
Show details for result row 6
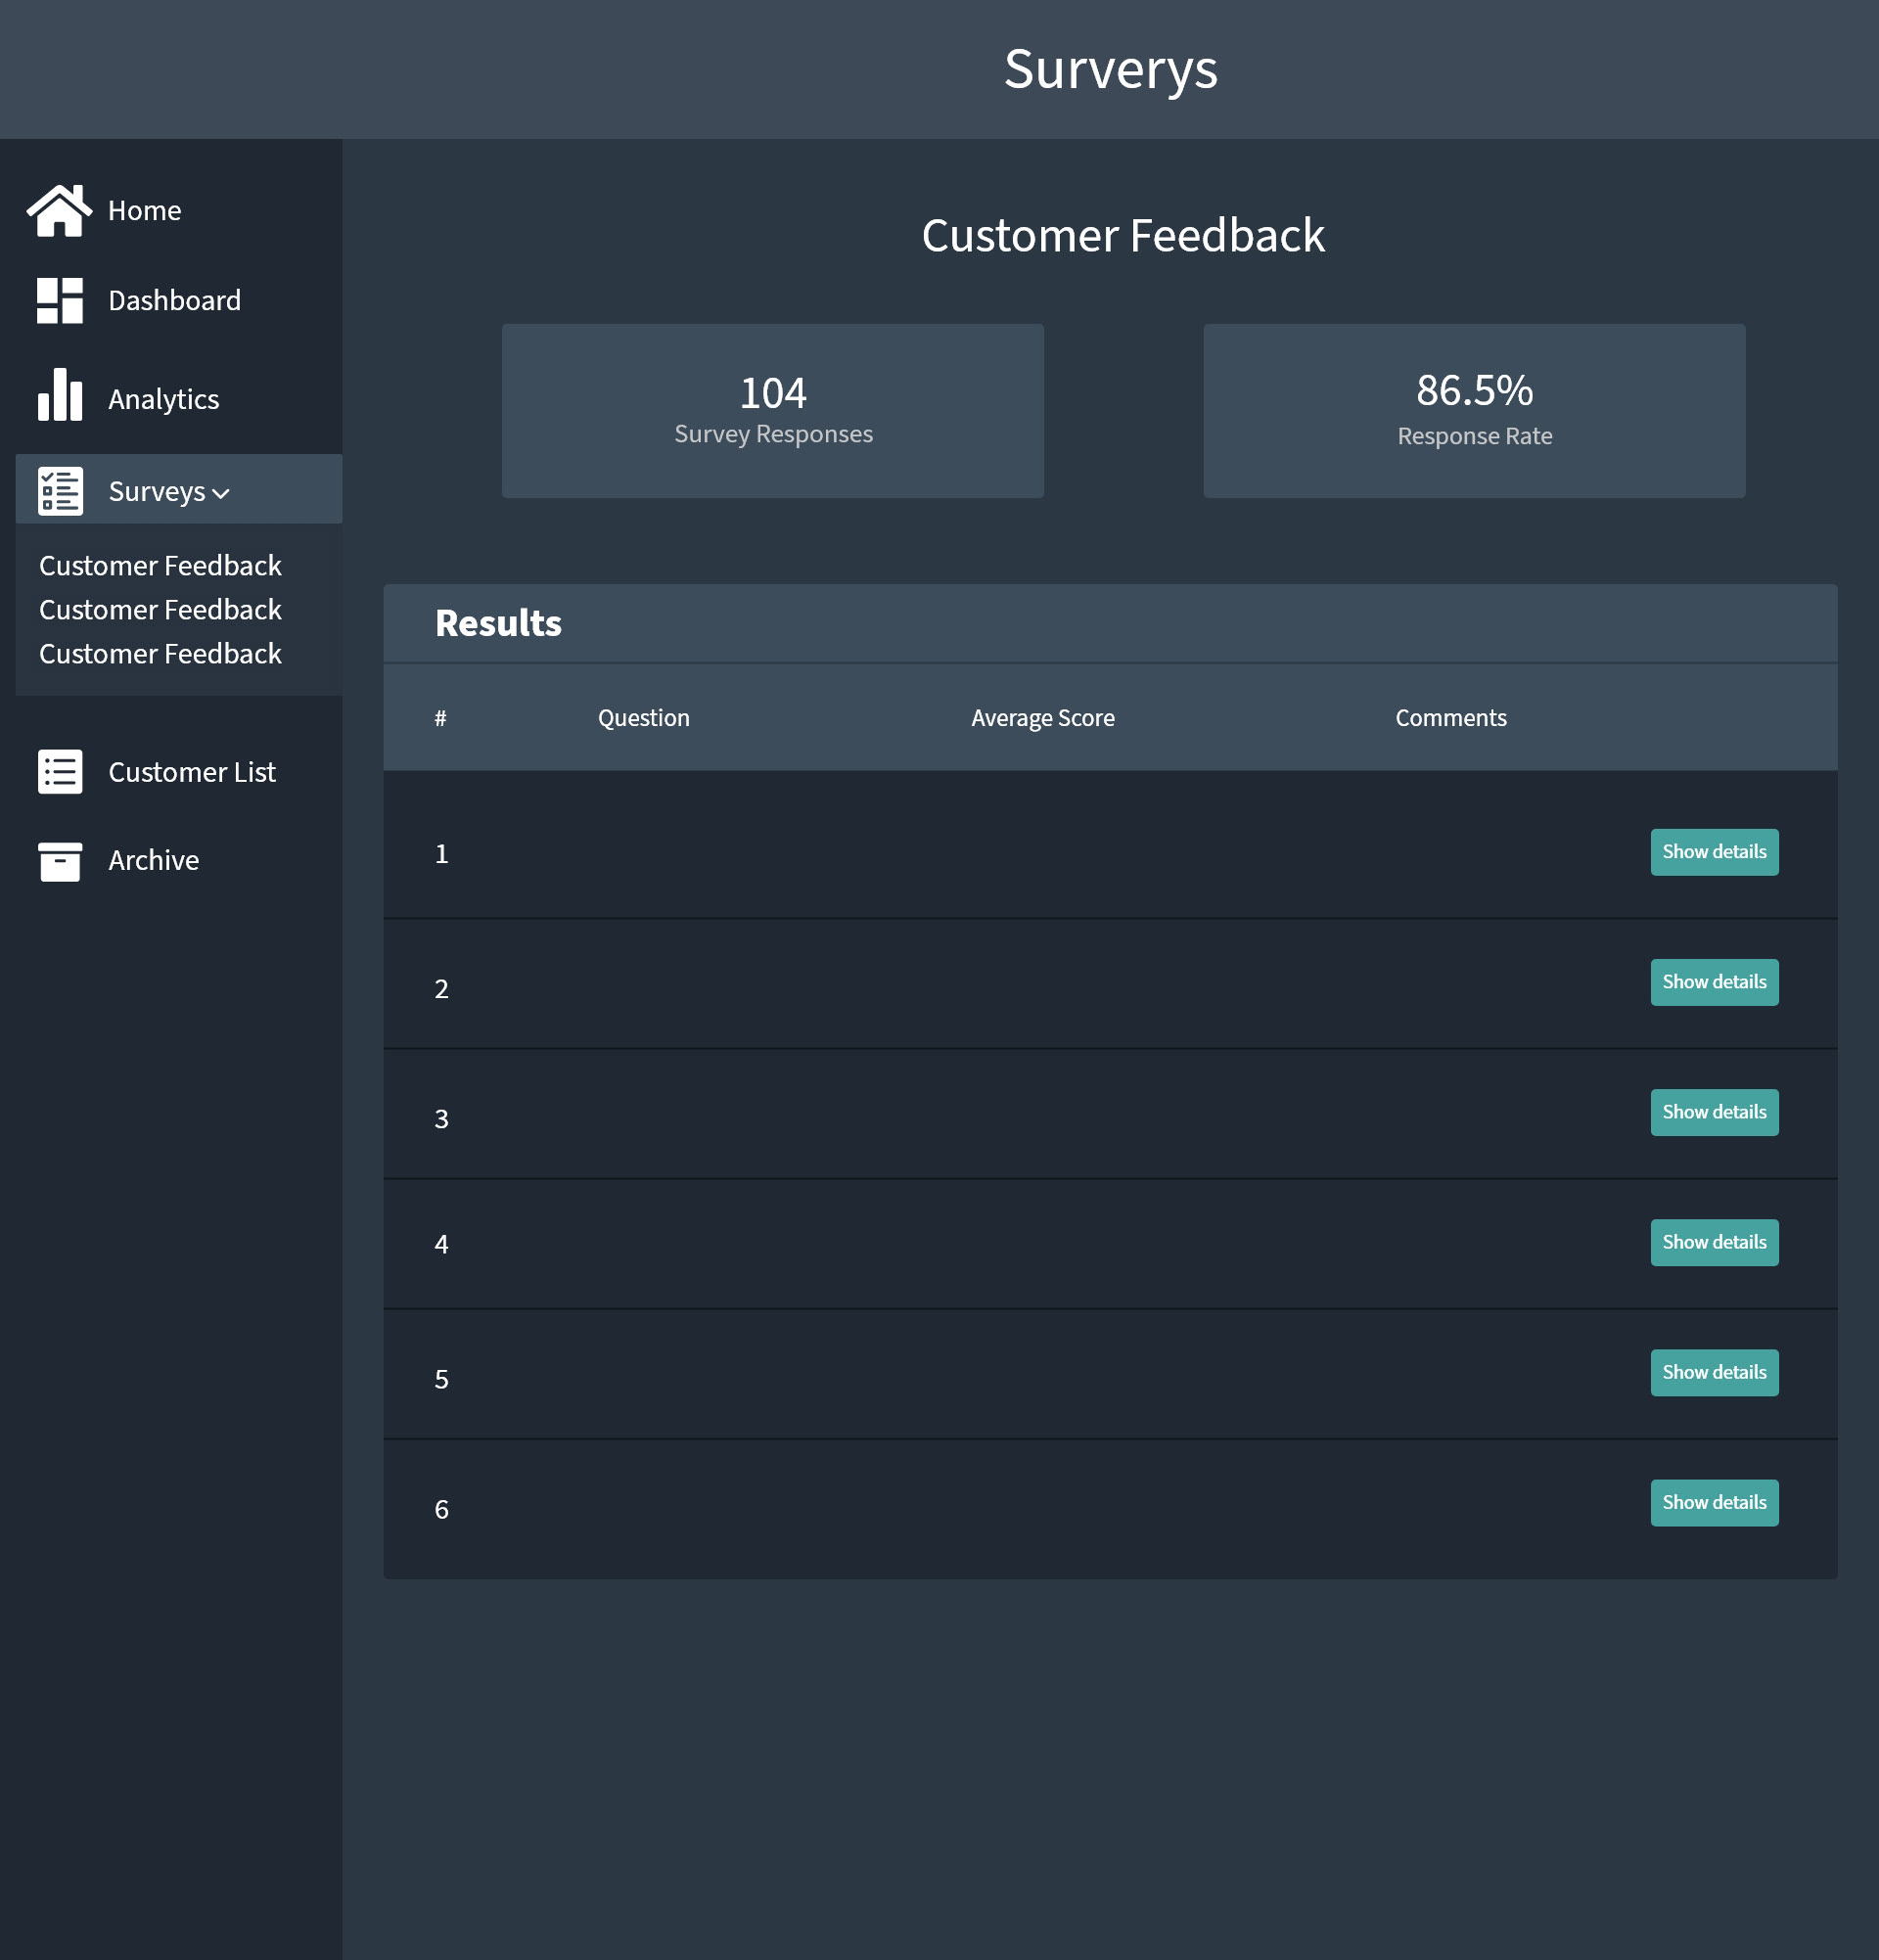tap(1714, 1502)
